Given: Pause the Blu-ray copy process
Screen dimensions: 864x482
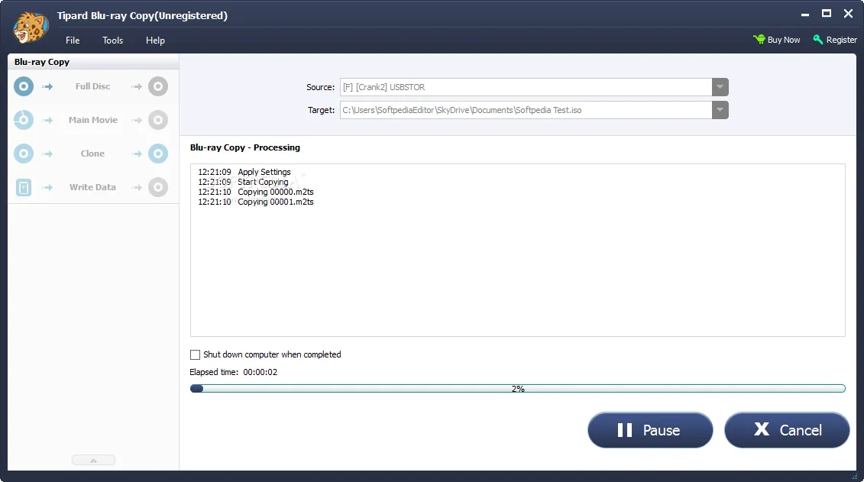Looking at the screenshot, I should (650, 430).
